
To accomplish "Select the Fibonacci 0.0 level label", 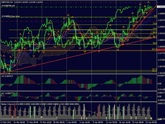I will point(155,16).
